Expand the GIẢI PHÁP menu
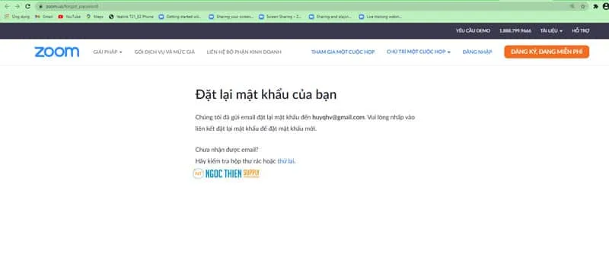Screen dimensions: 609x276 pos(107,52)
